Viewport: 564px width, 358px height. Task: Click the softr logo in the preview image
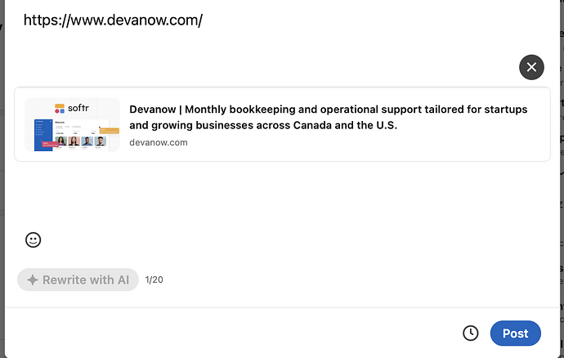[x=72, y=108]
